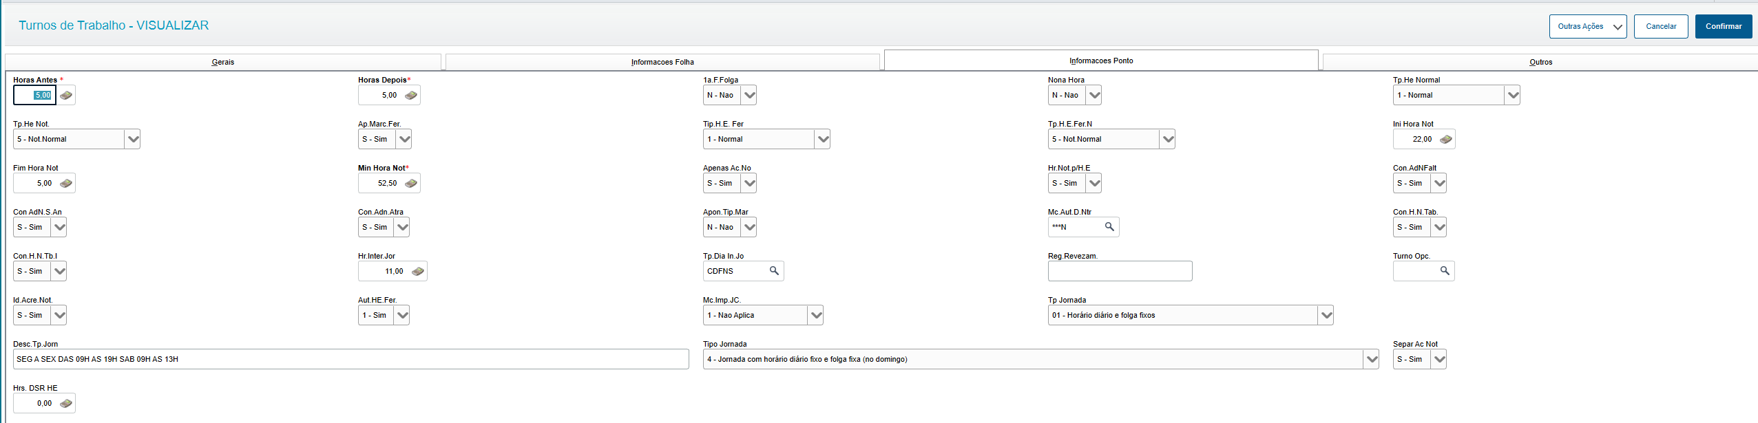This screenshot has width=1758, height=423.
Task: Click the calculator icon next to Ini Hora Not
Action: [x=1446, y=140]
